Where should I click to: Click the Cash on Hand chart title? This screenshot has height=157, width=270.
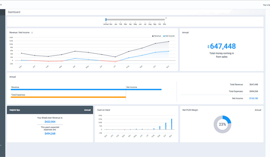click(x=103, y=110)
